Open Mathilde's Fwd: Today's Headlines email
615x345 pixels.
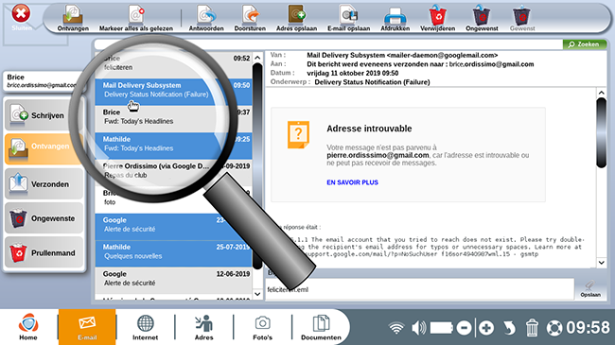tap(173, 146)
